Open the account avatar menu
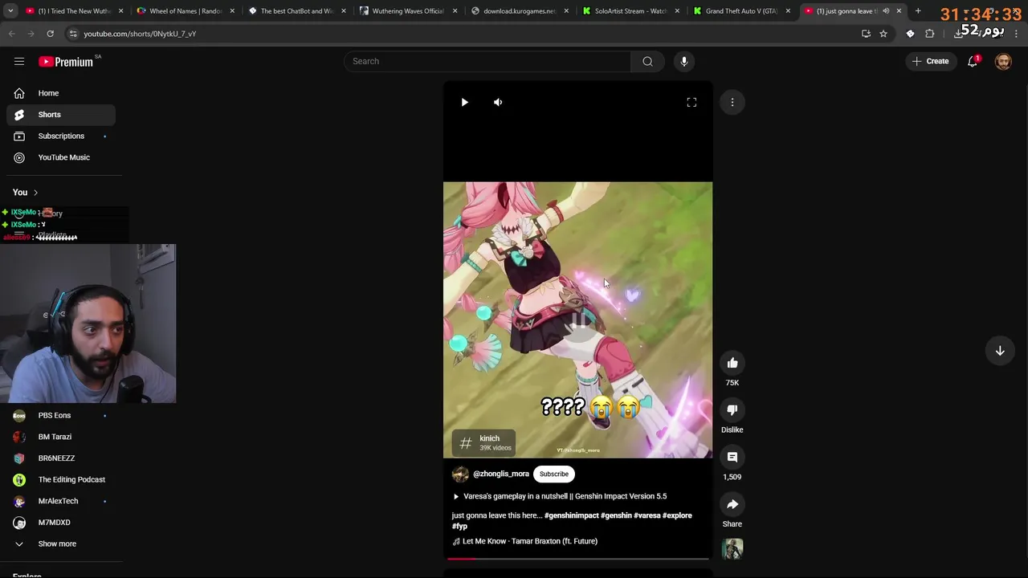The height and width of the screenshot is (578, 1028). (1003, 61)
